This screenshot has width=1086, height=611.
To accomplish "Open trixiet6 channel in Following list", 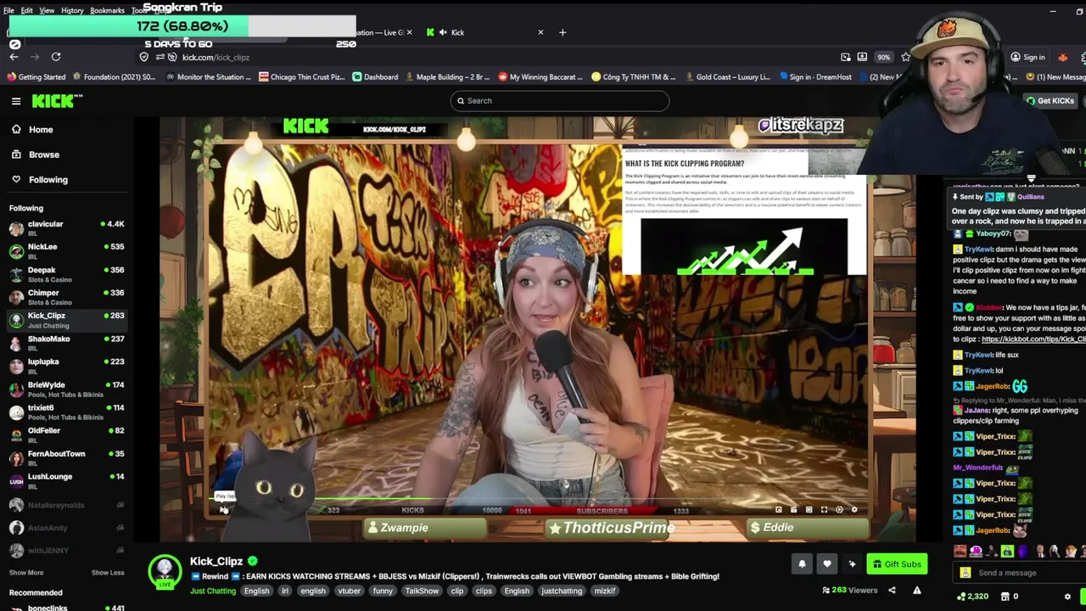I will tap(67, 411).
